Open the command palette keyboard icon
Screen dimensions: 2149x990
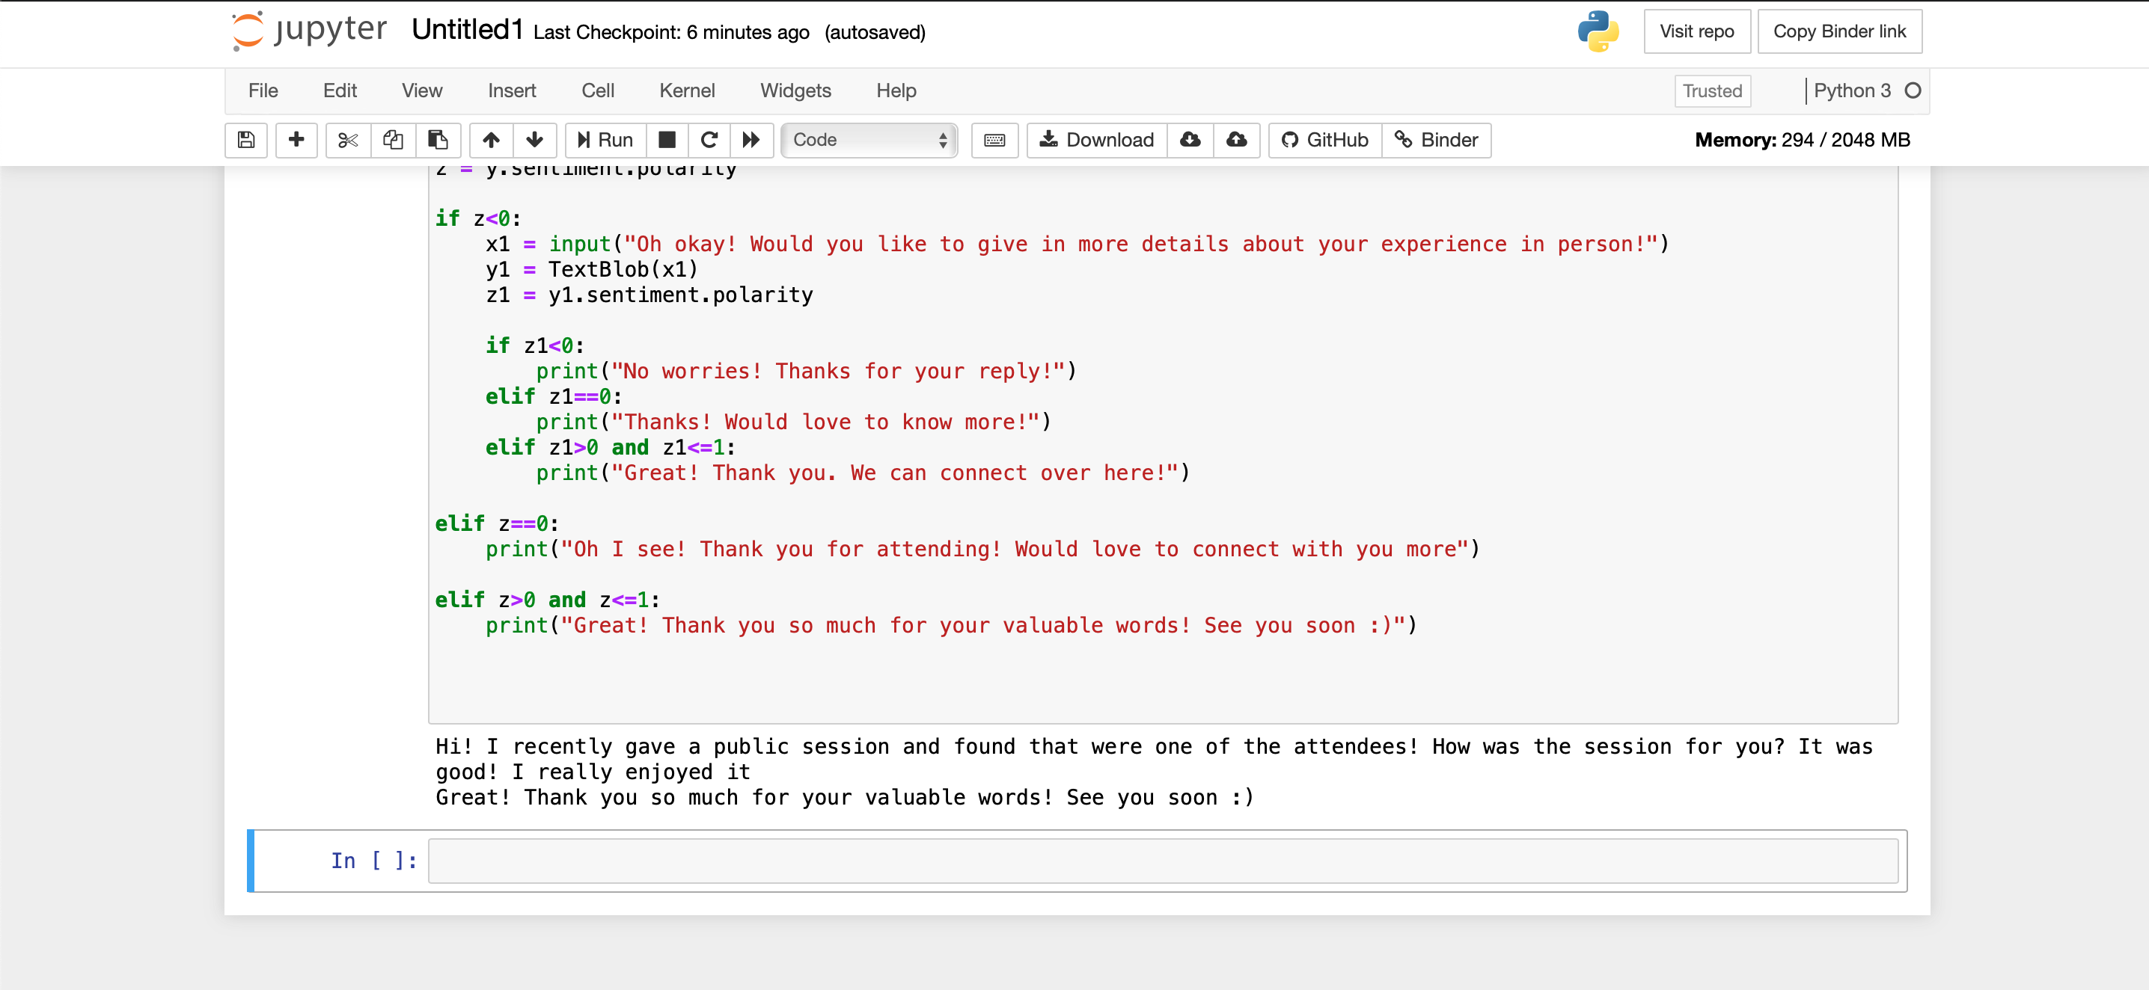tap(994, 140)
